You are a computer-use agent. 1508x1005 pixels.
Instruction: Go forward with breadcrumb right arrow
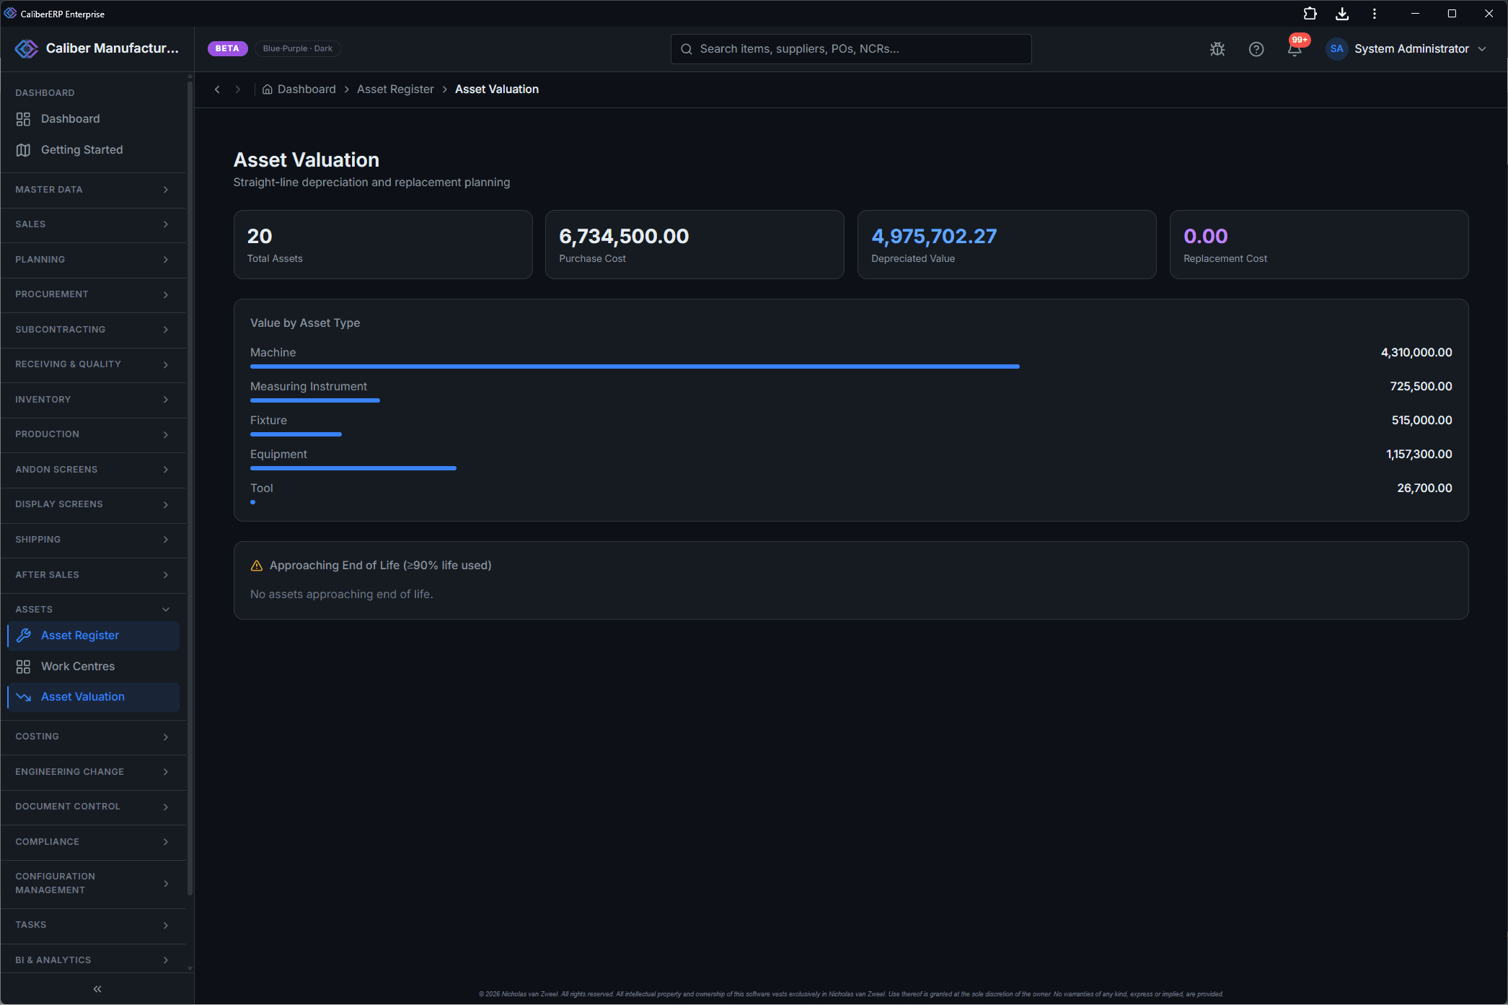click(237, 89)
